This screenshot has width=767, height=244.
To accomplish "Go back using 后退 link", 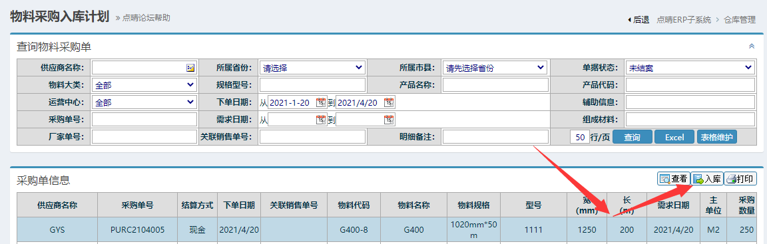I will pyautogui.click(x=638, y=19).
